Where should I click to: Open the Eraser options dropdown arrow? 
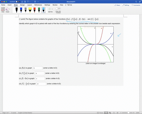click(x=10, y=9)
